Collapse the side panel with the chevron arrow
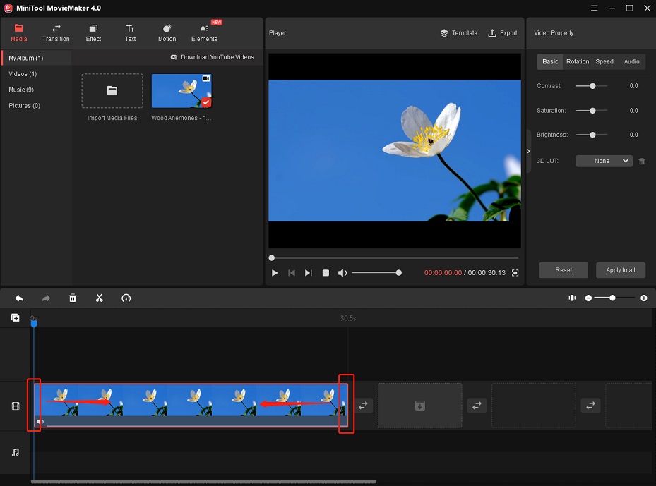This screenshot has width=656, height=486. pos(527,150)
